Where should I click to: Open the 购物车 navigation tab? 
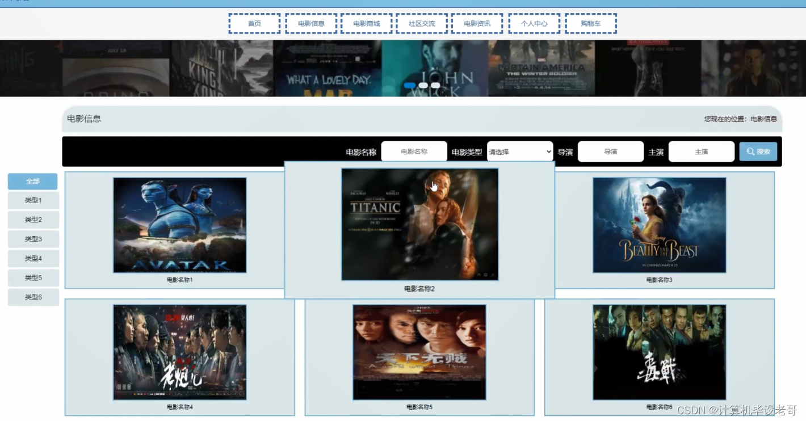(x=591, y=24)
